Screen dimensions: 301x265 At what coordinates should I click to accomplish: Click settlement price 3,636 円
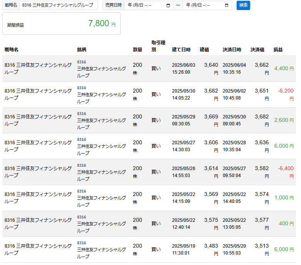(262, 146)
